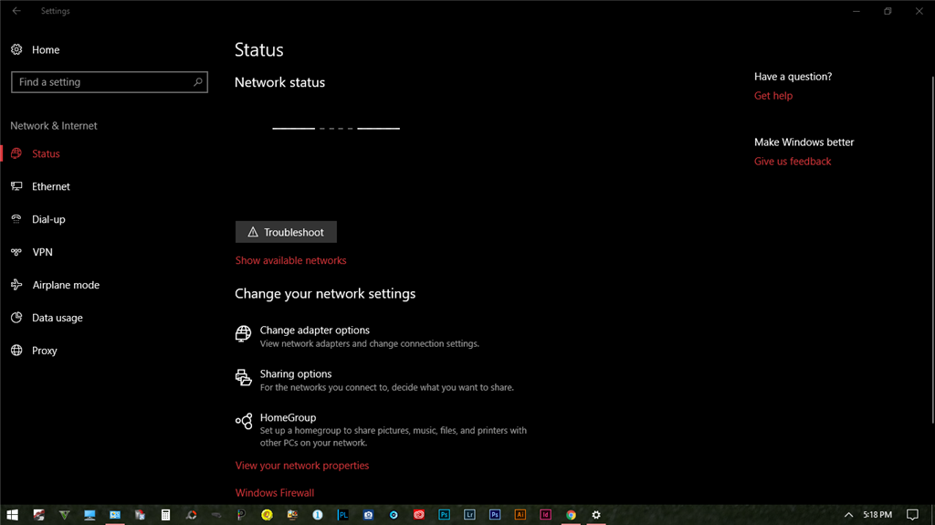Open the PL app in taskbar
Image resolution: width=935 pixels, height=525 pixels.
(x=343, y=514)
